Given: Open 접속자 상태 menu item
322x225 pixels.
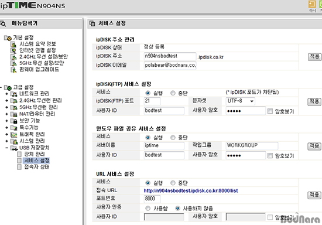Looking at the screenshot, I should click(37, 167).
